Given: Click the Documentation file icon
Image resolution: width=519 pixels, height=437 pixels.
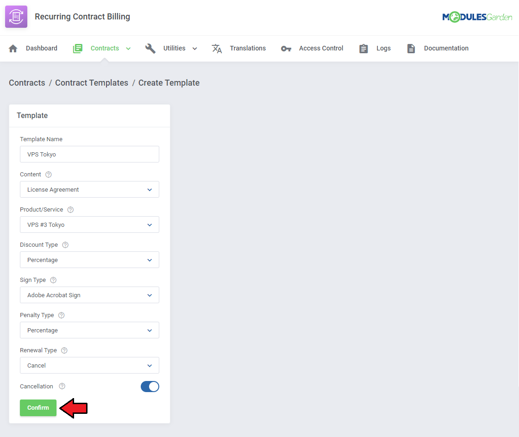Looking at the screenshot, I should click(411, 48).
